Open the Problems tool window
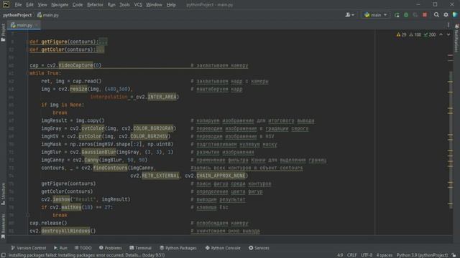 (110, 248)
